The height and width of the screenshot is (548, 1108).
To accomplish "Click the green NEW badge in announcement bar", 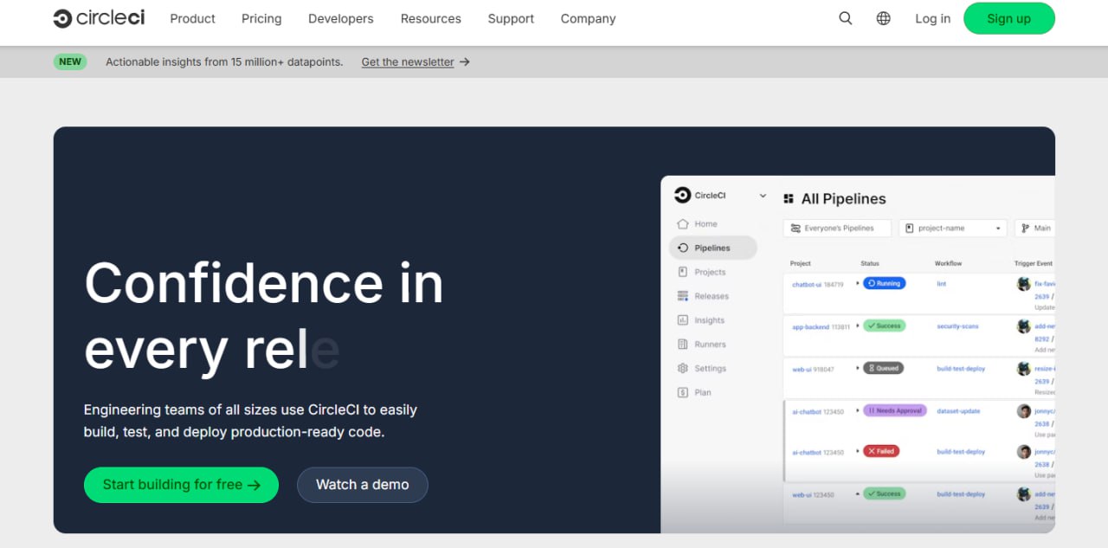I will (70, 61).
